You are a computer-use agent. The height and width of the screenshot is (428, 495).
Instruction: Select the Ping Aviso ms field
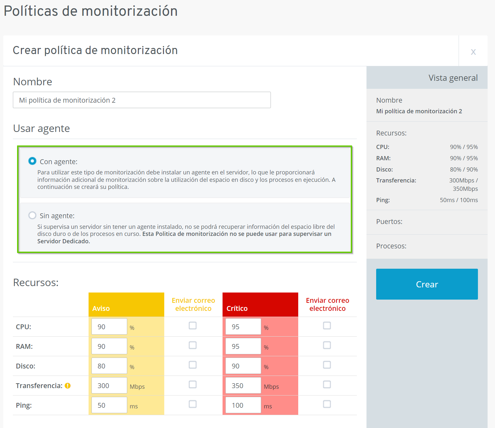click(109, 405)
